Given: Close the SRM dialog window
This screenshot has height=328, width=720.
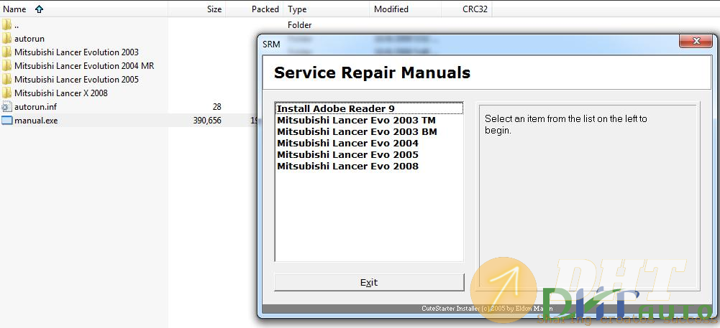Looking at the screenshot, I should (696, 41).
